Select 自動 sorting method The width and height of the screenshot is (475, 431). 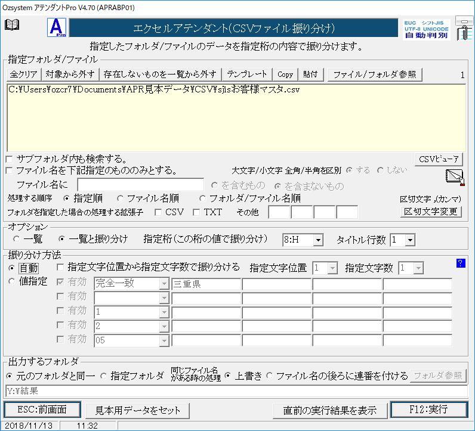tap(12, 268)
